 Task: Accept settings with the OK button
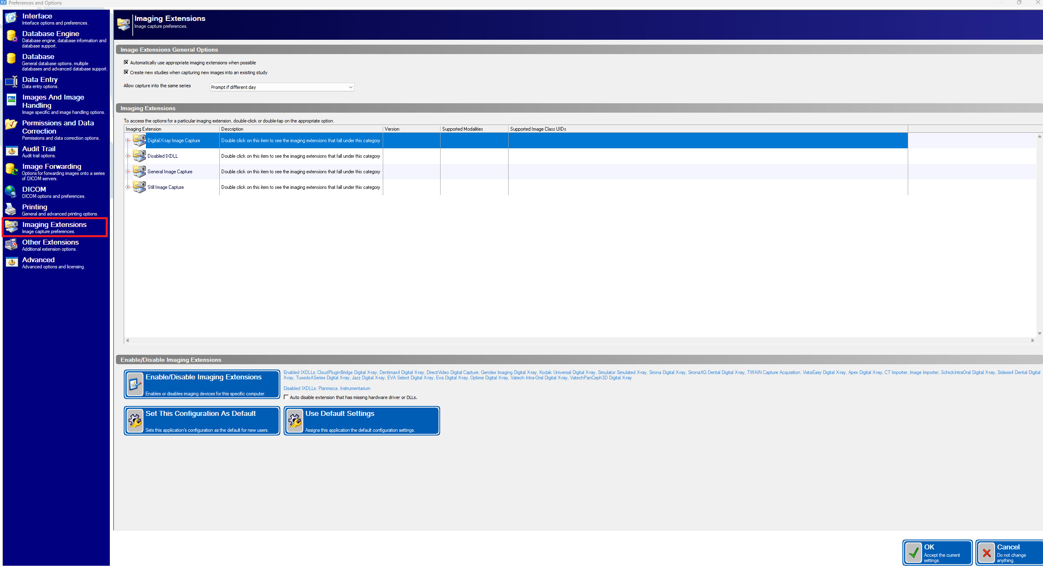(x=938, y=553)
